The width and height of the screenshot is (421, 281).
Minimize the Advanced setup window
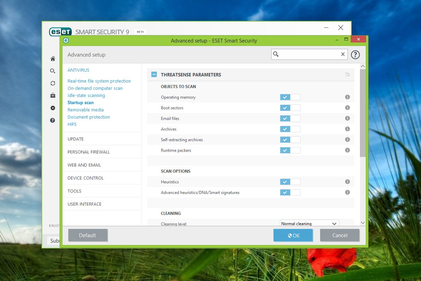pyautogui.click(x=337, y=39)
